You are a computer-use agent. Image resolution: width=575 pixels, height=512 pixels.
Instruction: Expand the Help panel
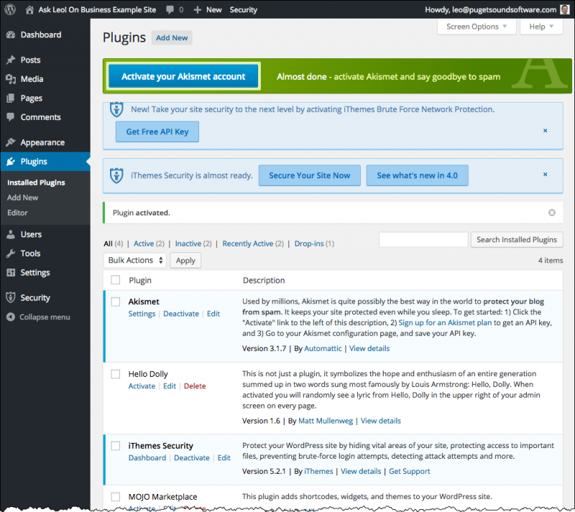pos(541,27)
